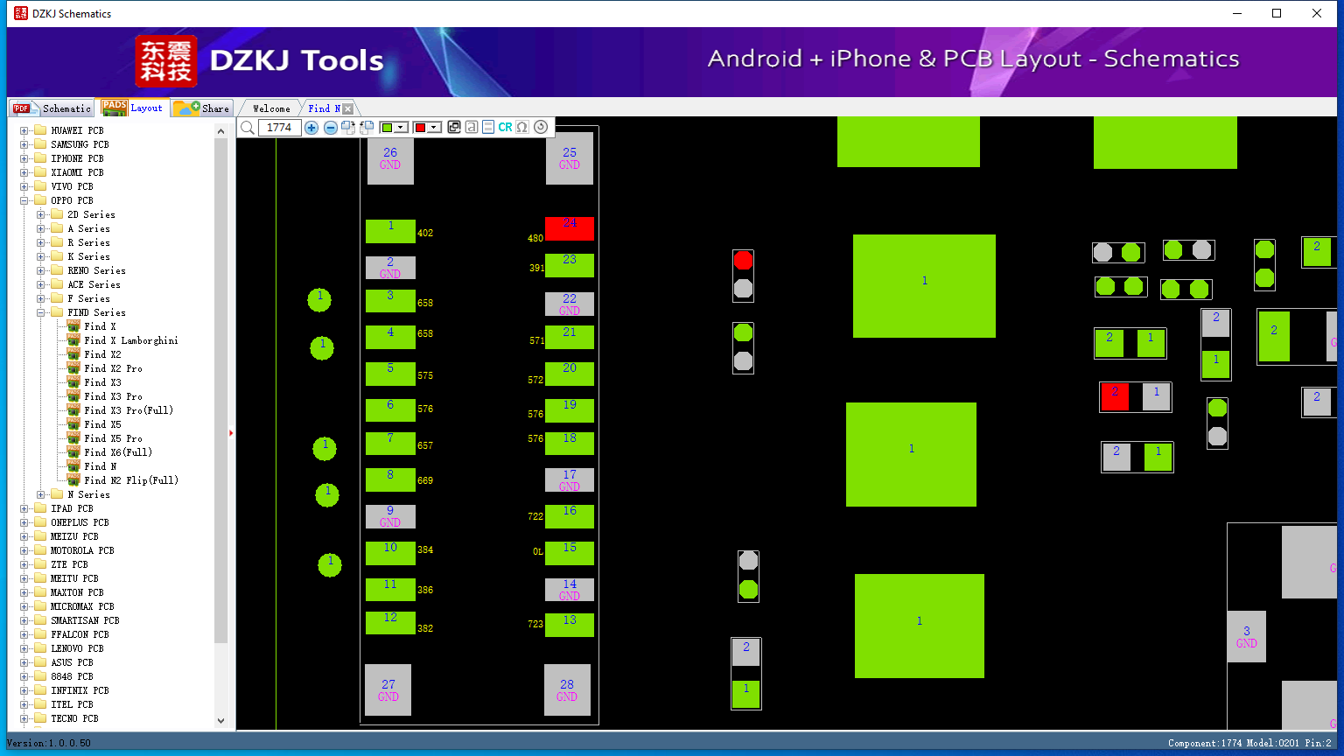This screenshot has height=756, width=1344.
Task: Switch to the Schematic tab
Action: tap(52, 108)
